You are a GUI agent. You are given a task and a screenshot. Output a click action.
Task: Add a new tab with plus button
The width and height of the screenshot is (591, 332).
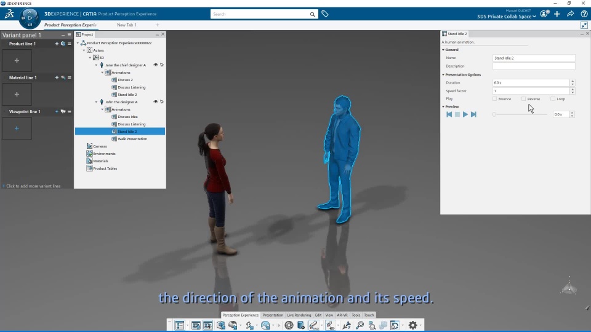pyautogui.click(x=158, y=25)
